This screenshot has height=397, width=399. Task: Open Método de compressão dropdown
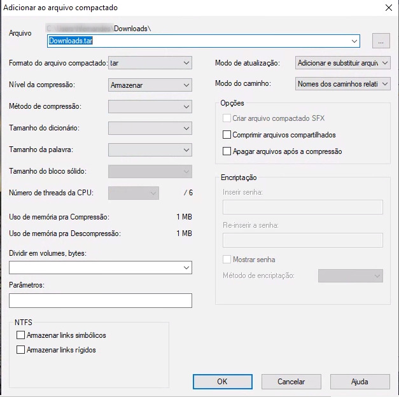click(x=150, y=107)
